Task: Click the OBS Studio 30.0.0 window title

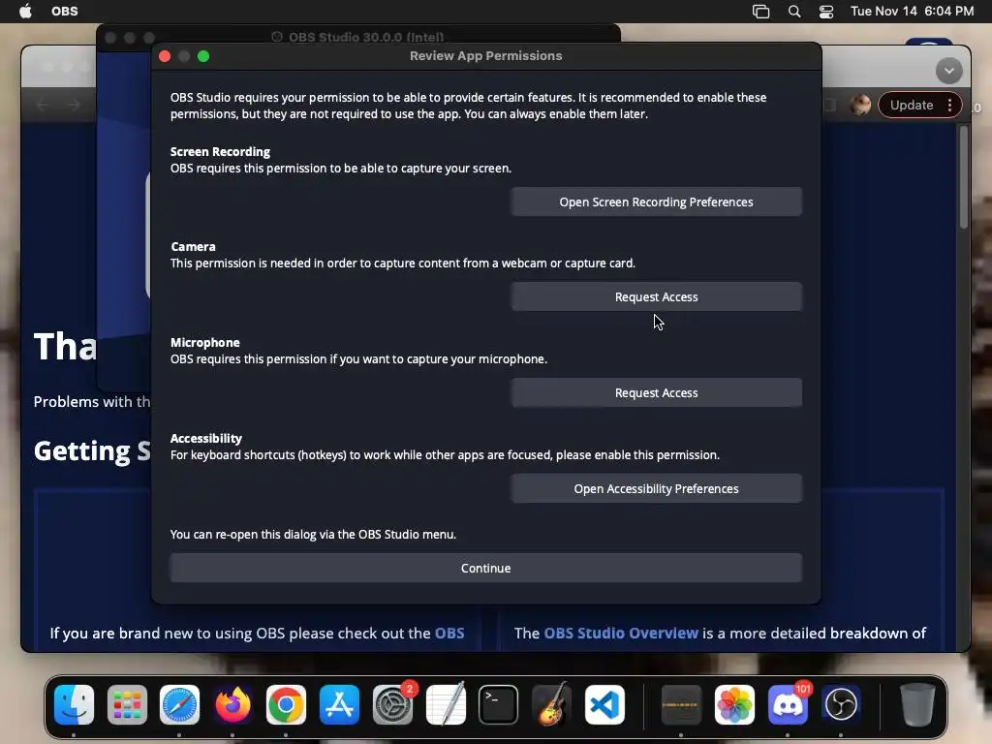Action: click(x=366, y=37)
